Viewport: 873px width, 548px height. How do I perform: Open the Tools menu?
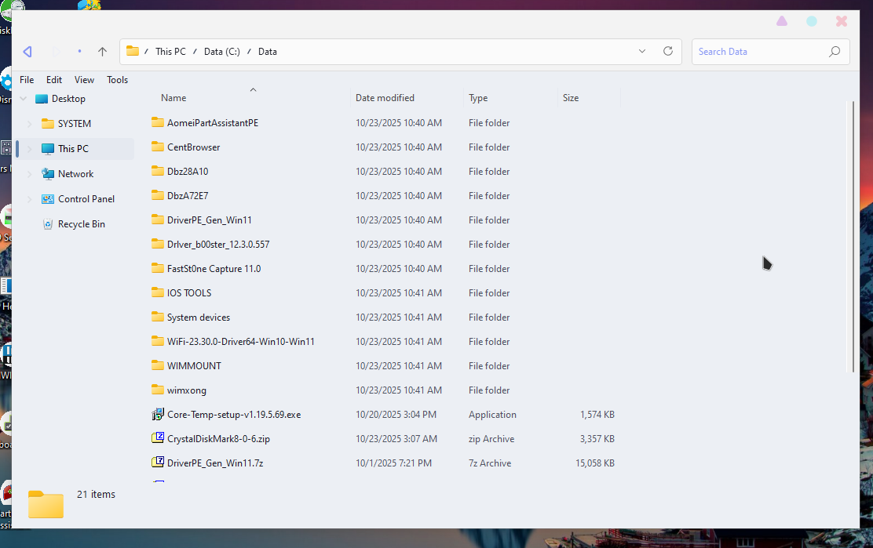tap(117, 80)
